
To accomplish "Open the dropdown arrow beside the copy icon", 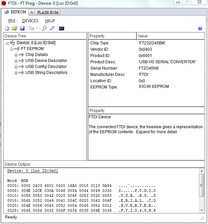I will (37, 28).
